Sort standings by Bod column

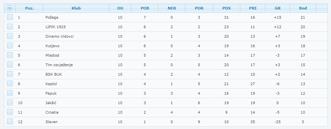(303, 8)
